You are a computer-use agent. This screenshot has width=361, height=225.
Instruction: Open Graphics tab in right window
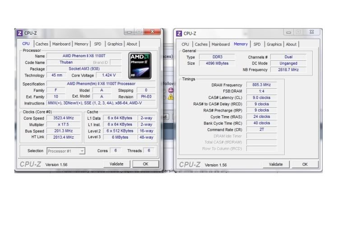coord(274,44)
